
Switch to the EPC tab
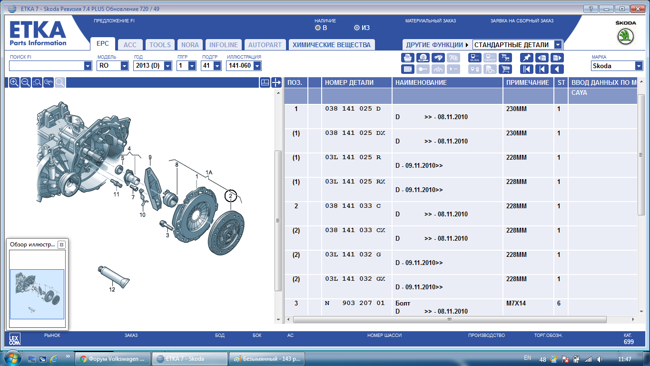(x=103, y=43)
